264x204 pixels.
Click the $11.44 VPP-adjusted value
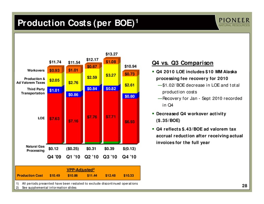click(92, 175)
